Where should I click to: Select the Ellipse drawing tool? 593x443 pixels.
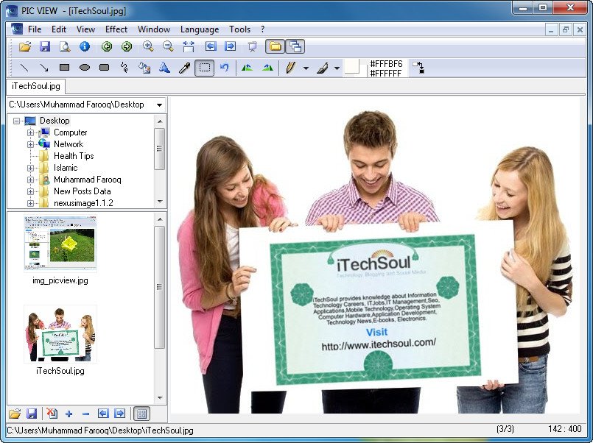click(84, 68)
